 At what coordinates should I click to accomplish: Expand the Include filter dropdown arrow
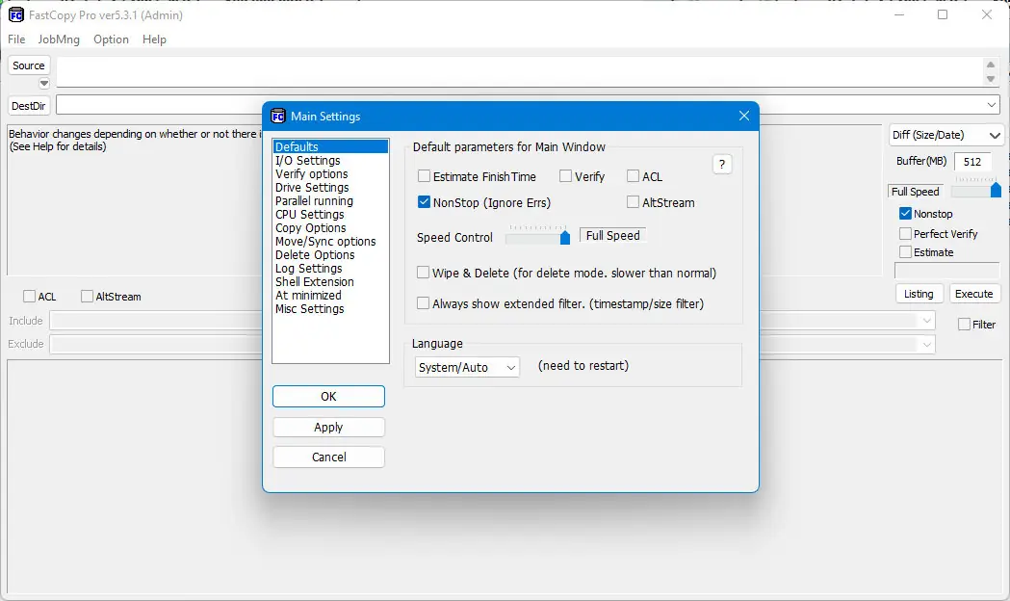pyautogui.click(x=927, y=321)
